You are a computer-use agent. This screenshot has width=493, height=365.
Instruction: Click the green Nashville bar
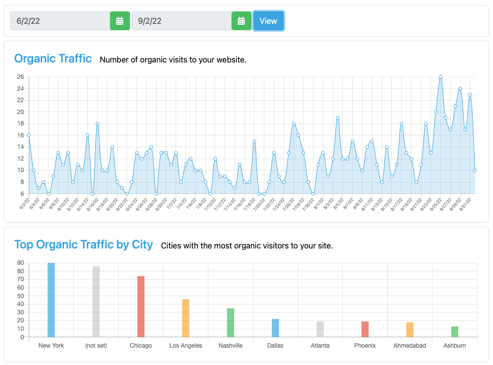(231, 322)
